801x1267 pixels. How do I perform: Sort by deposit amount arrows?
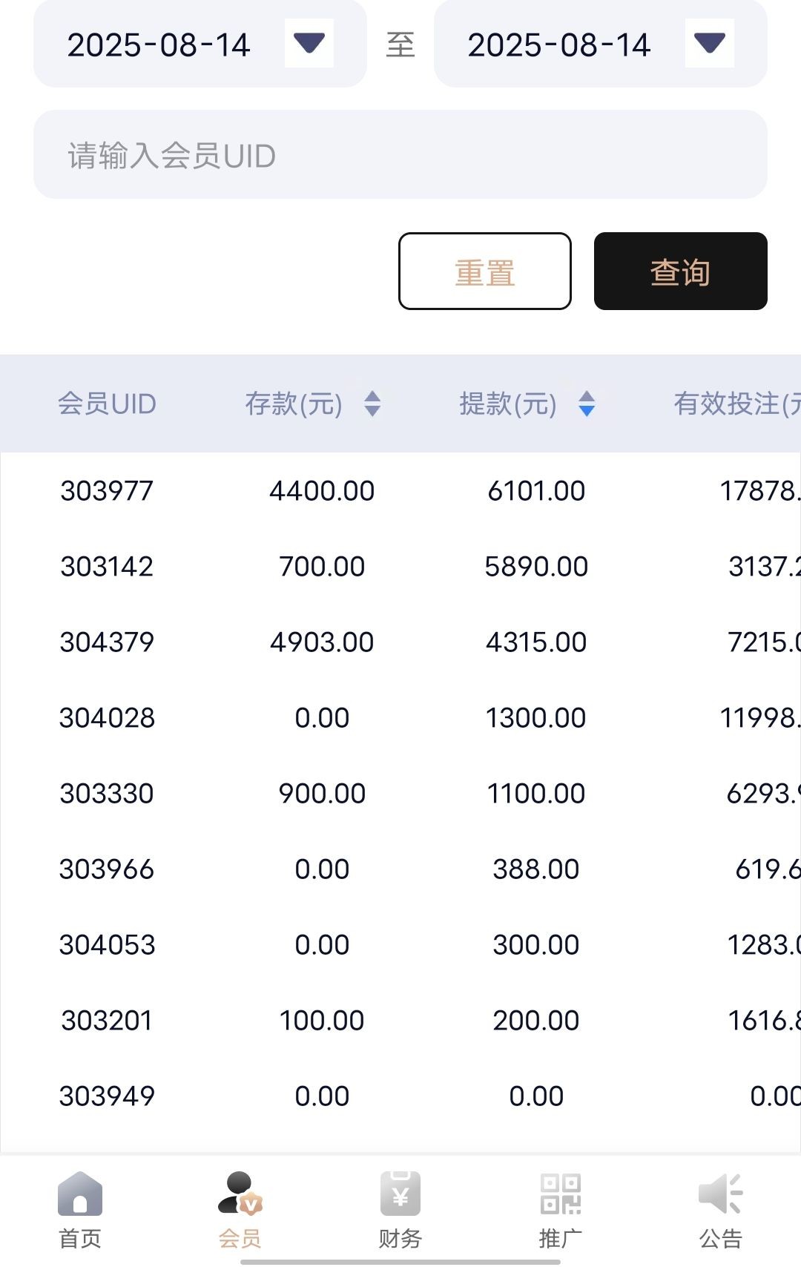(x=372, y=404)
